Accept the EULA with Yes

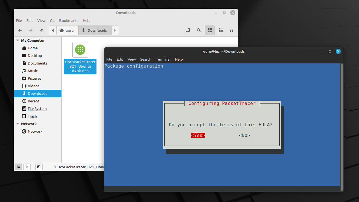198,135
